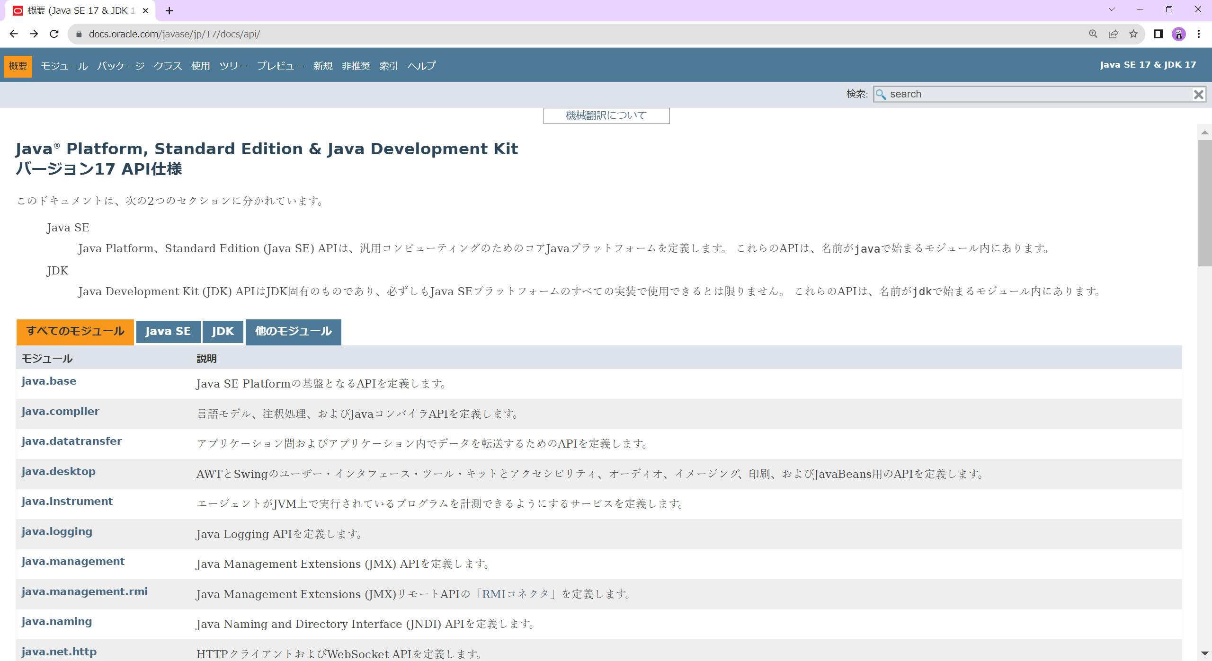Follow the java.base module link
The height and width of the screenshot is (661, 1212).
[x=49, y=381]
